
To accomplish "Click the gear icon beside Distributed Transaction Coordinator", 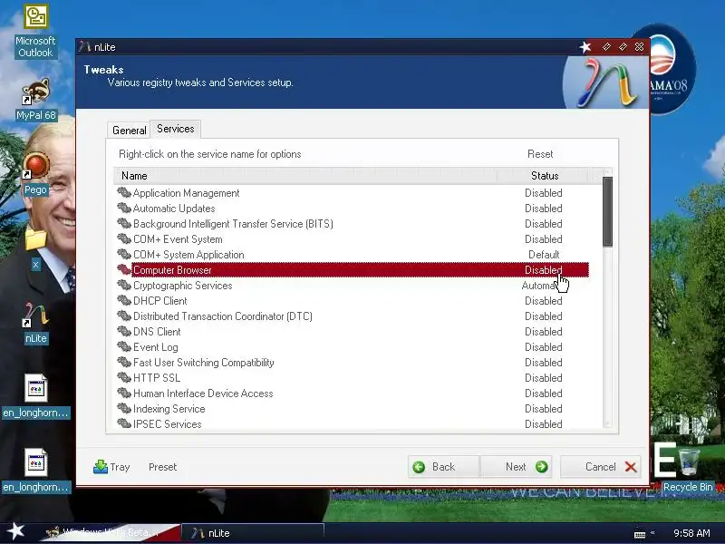I will 124,316.
